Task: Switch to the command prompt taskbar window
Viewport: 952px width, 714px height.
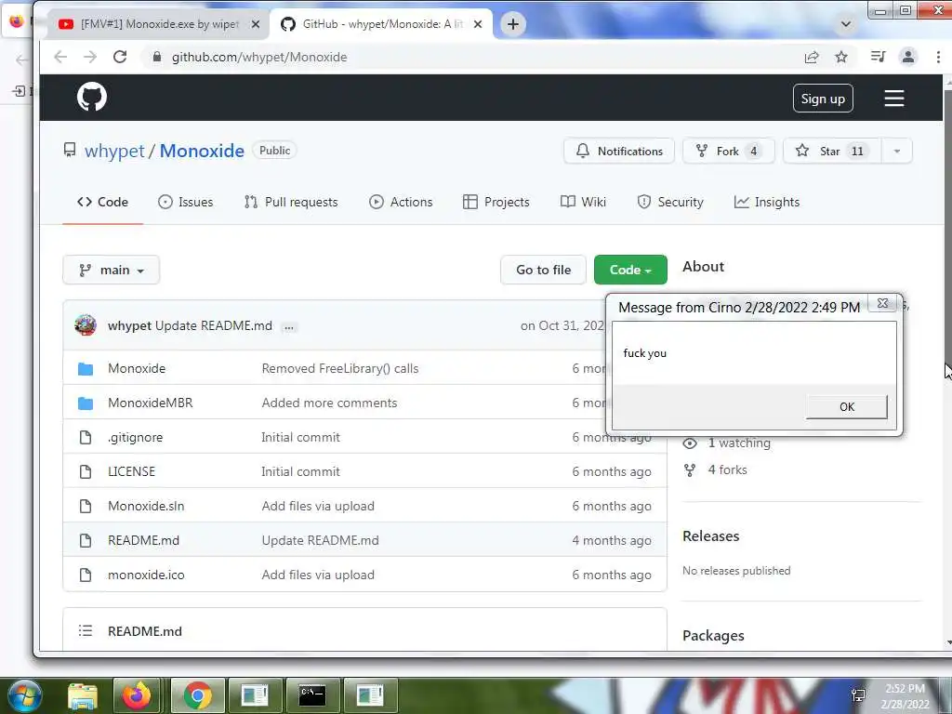Action: pos(312,695)
